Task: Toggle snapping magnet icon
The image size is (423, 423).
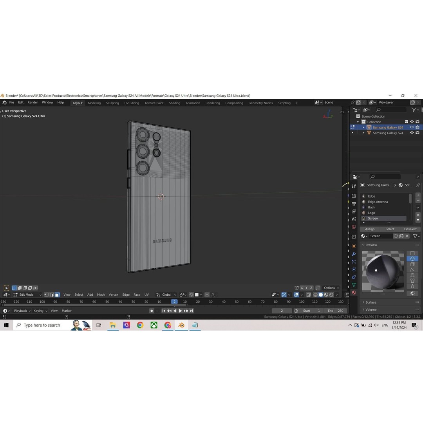Action: coord(191,295)
